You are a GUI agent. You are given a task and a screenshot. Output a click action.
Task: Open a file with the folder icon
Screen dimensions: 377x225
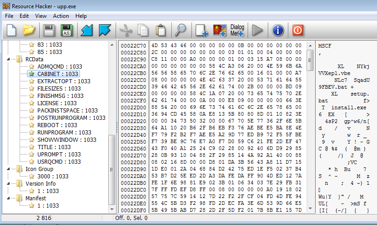click(29, 30)
